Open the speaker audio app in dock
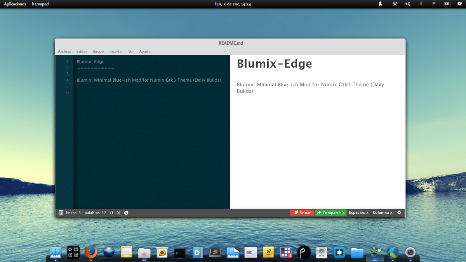This screenshot has width=466, height=262. [x=322, y=253]
